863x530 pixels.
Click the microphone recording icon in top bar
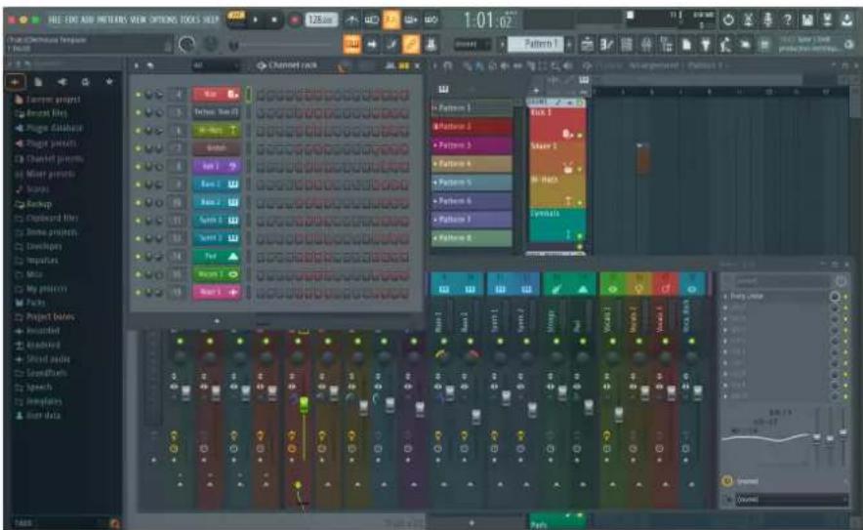pyautogui.click(x=767, y=20)
